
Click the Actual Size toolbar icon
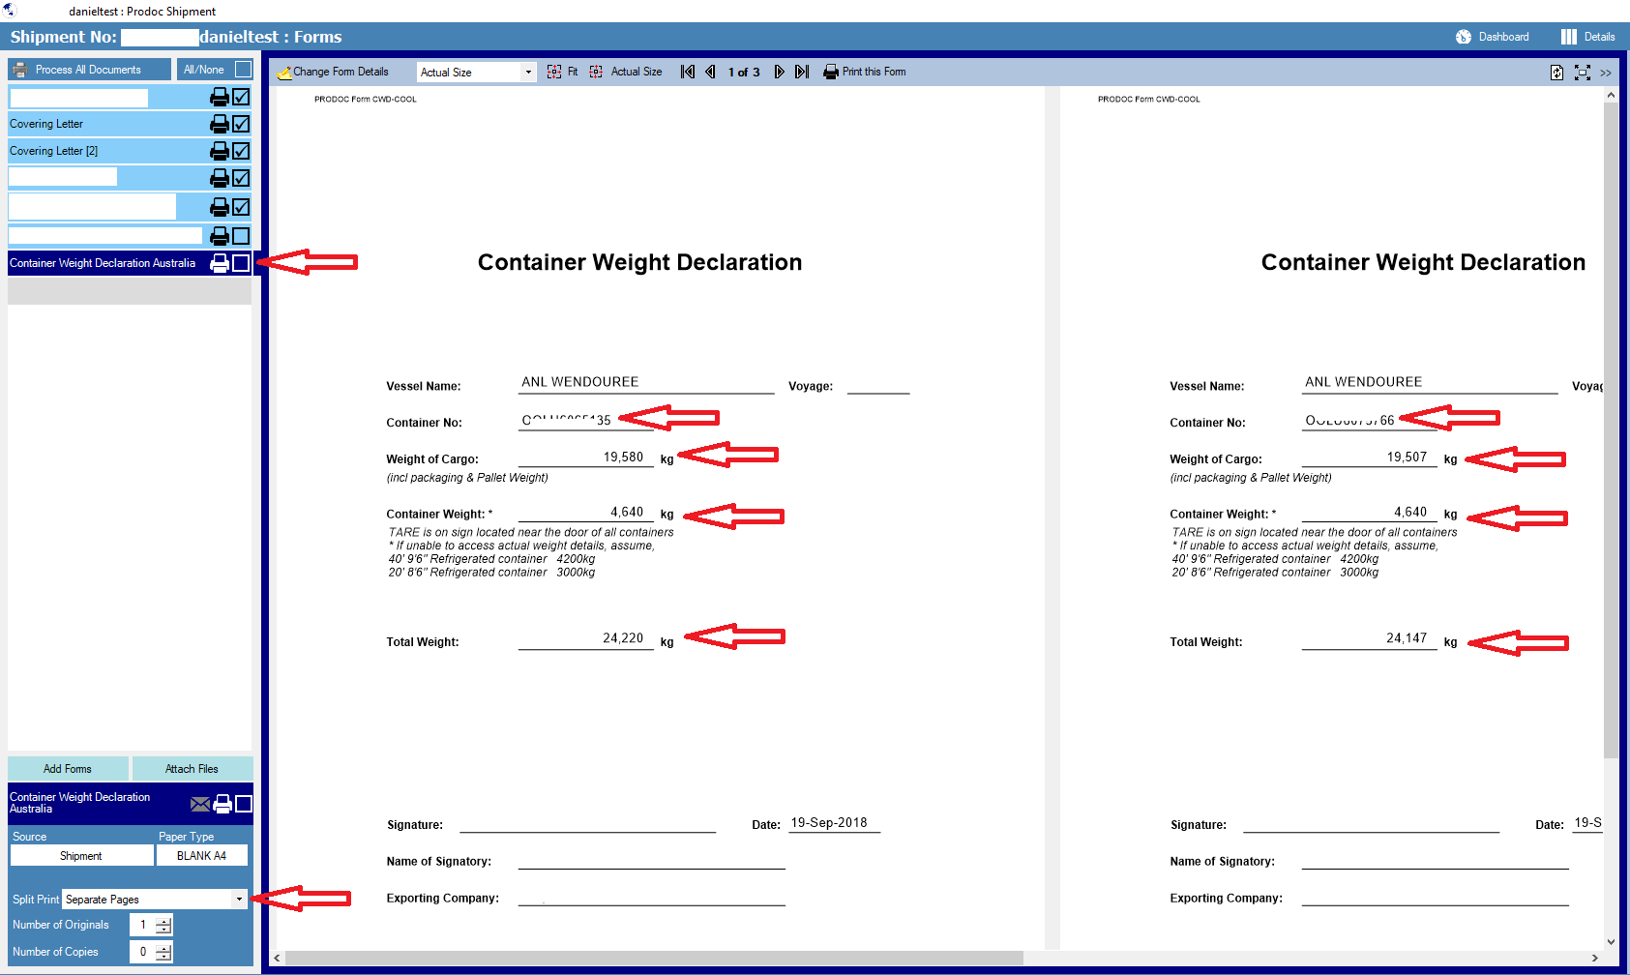click(x=596, y=72)
